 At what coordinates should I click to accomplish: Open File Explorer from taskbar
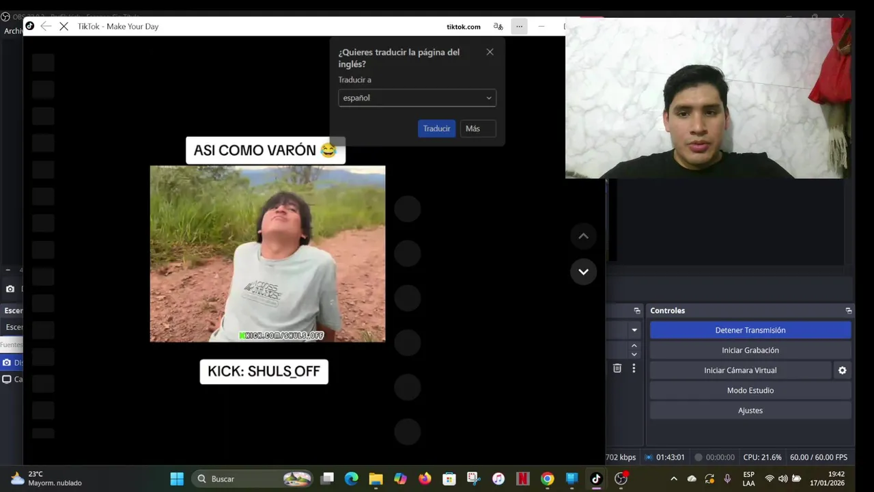[x=376, y=479]
